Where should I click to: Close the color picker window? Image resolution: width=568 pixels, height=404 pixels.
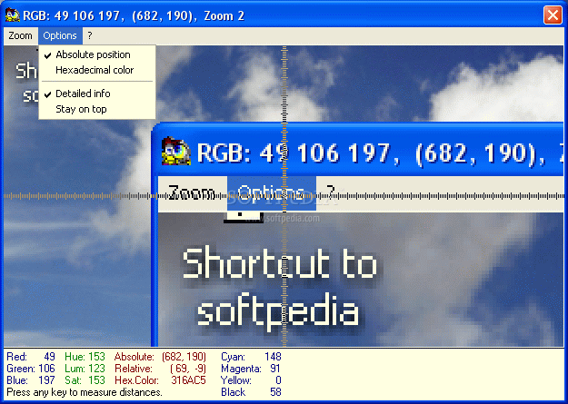553,15
